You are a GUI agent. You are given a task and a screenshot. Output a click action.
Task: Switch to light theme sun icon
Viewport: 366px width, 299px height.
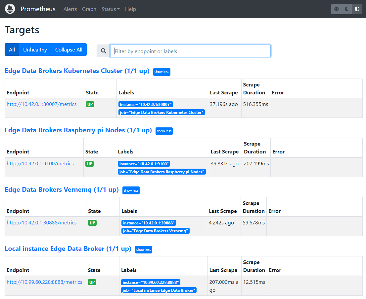[x=336, y=9]
